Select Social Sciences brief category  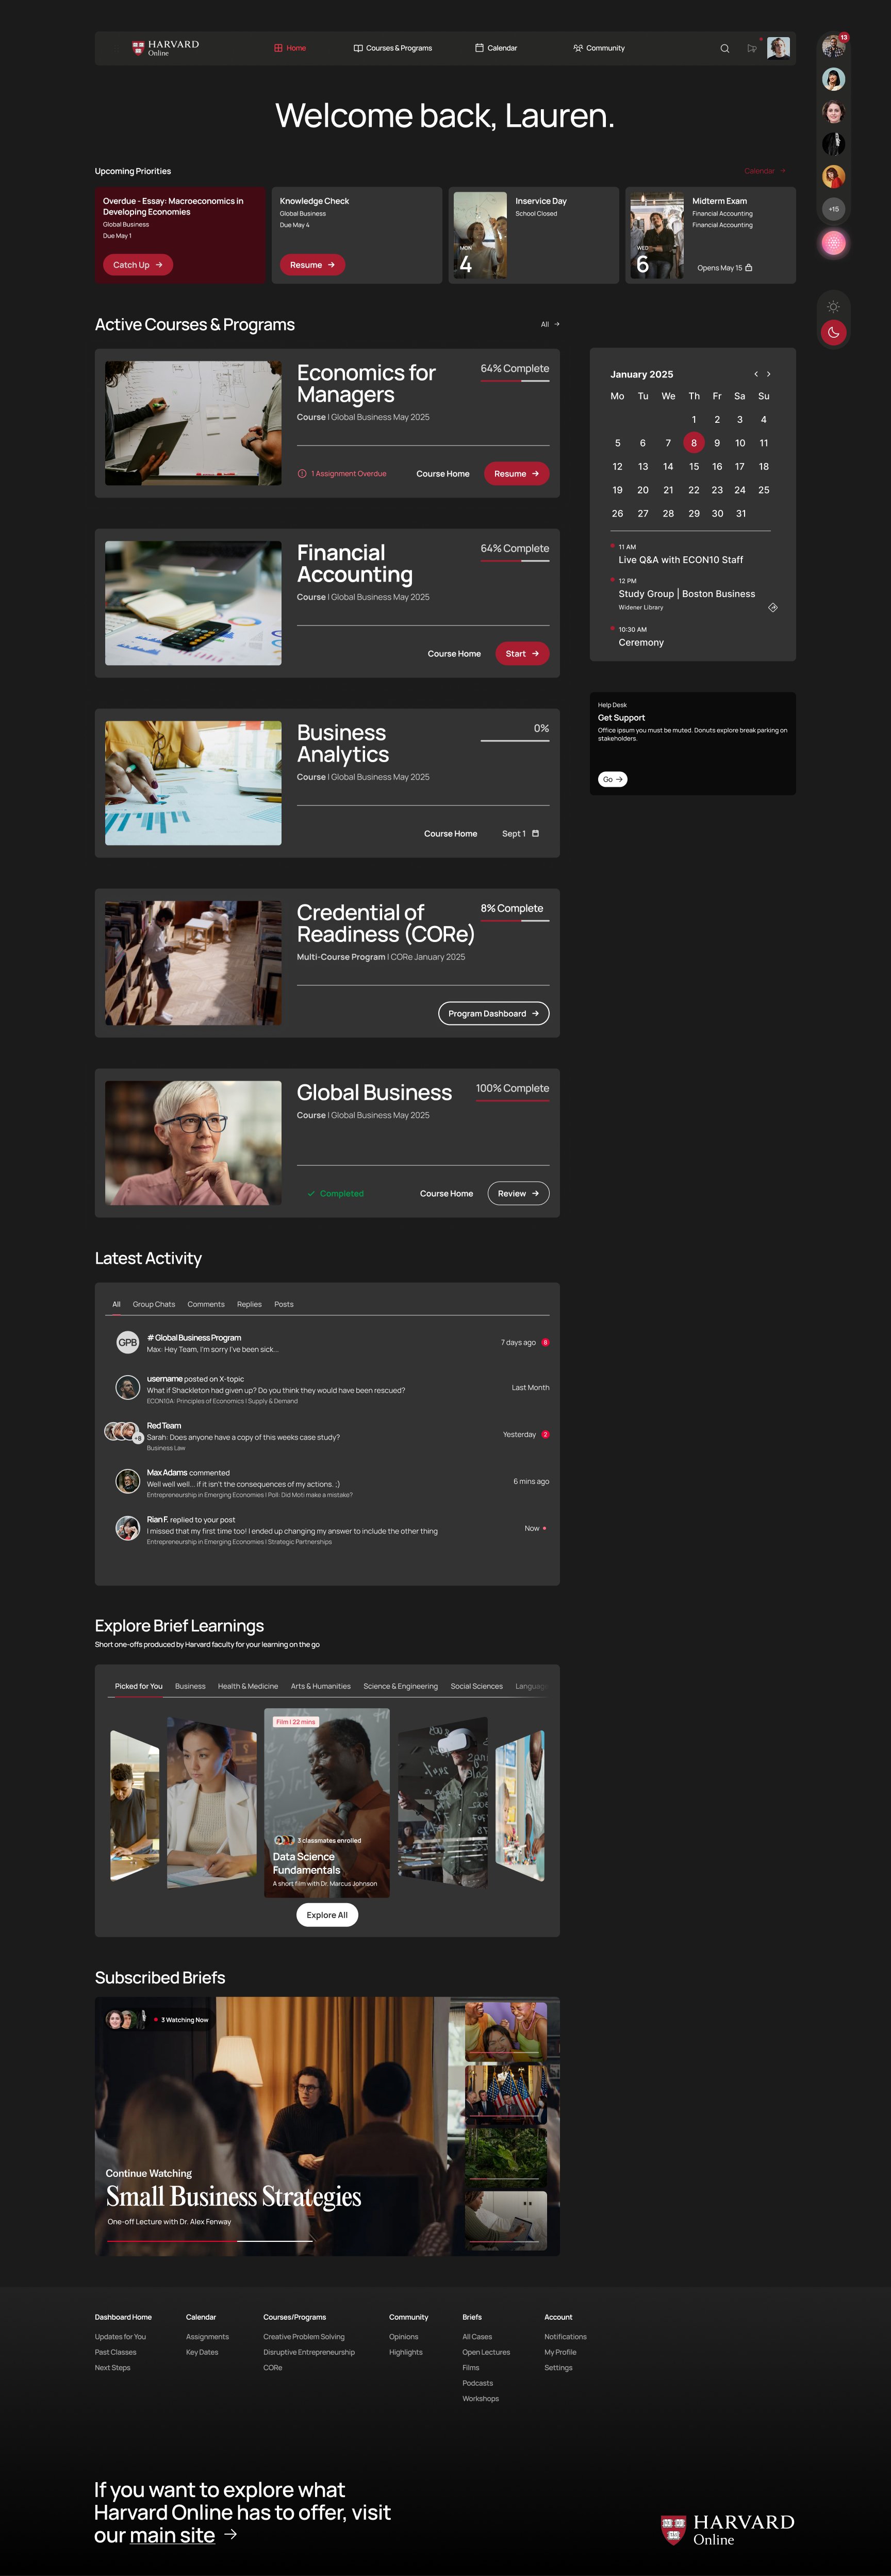coord(476,1686)
